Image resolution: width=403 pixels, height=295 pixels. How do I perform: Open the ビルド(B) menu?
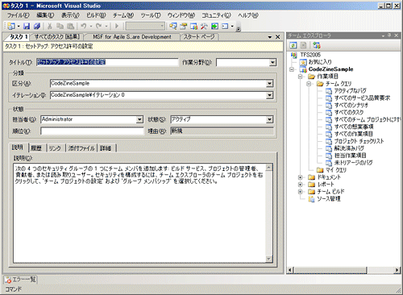(96, 15)
